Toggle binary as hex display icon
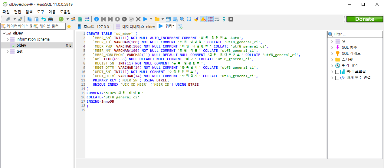 coord(210,19)
